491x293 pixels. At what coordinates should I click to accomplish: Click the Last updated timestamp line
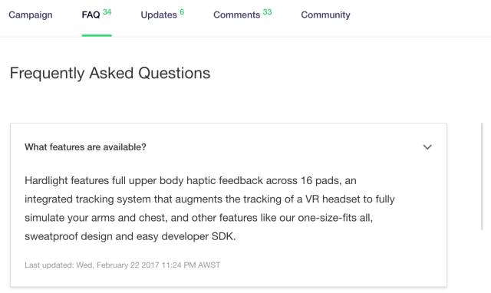pos(123,265)
